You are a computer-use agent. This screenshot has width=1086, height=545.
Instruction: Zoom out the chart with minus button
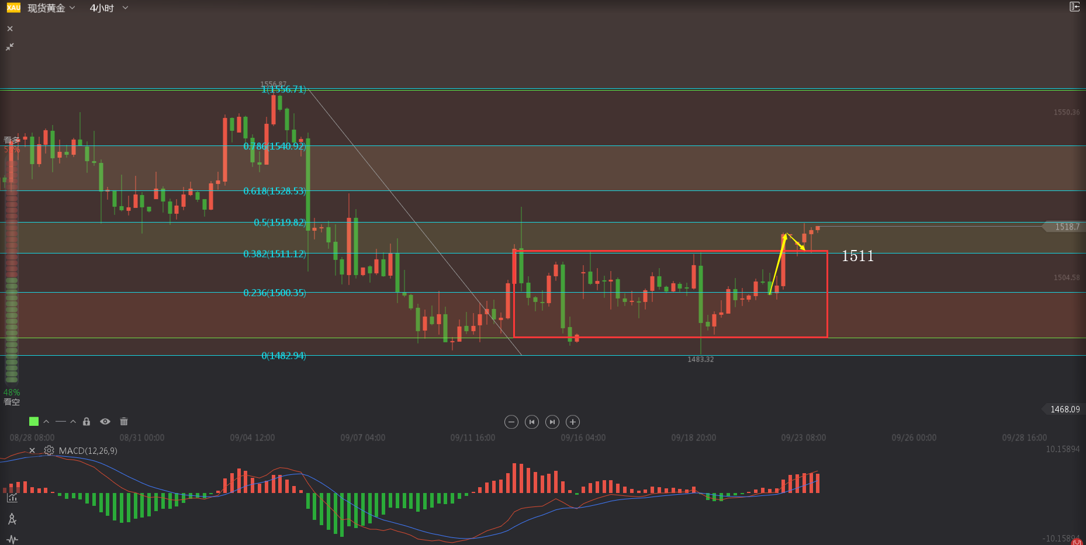pyautogui.click(x=511, y=422)
